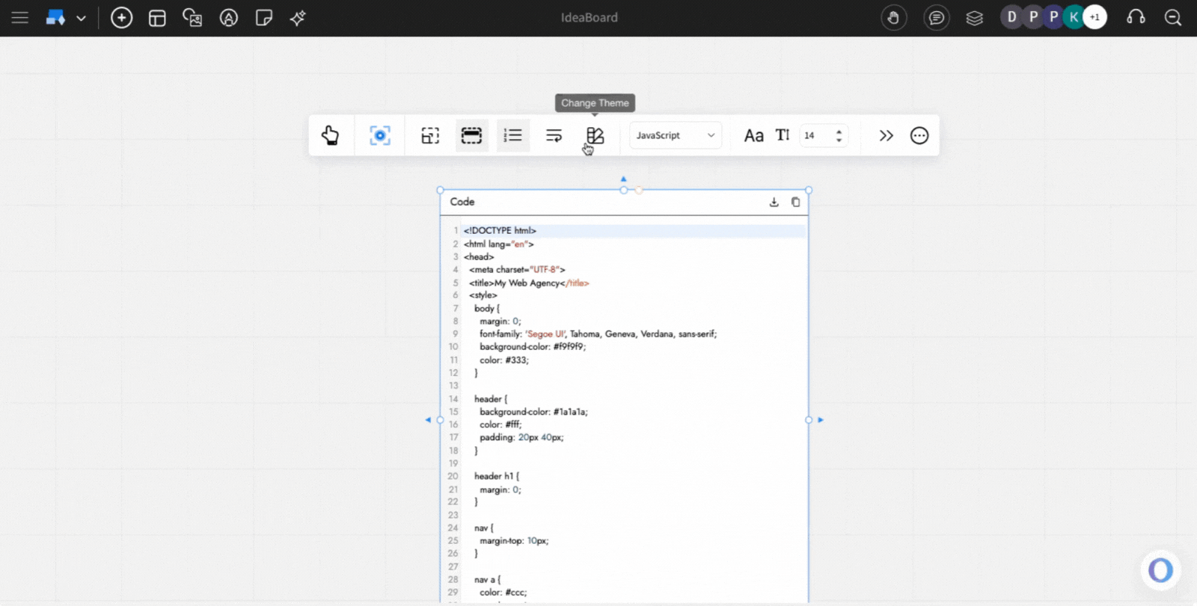Click the blue shapes board icon

(55, 17)
